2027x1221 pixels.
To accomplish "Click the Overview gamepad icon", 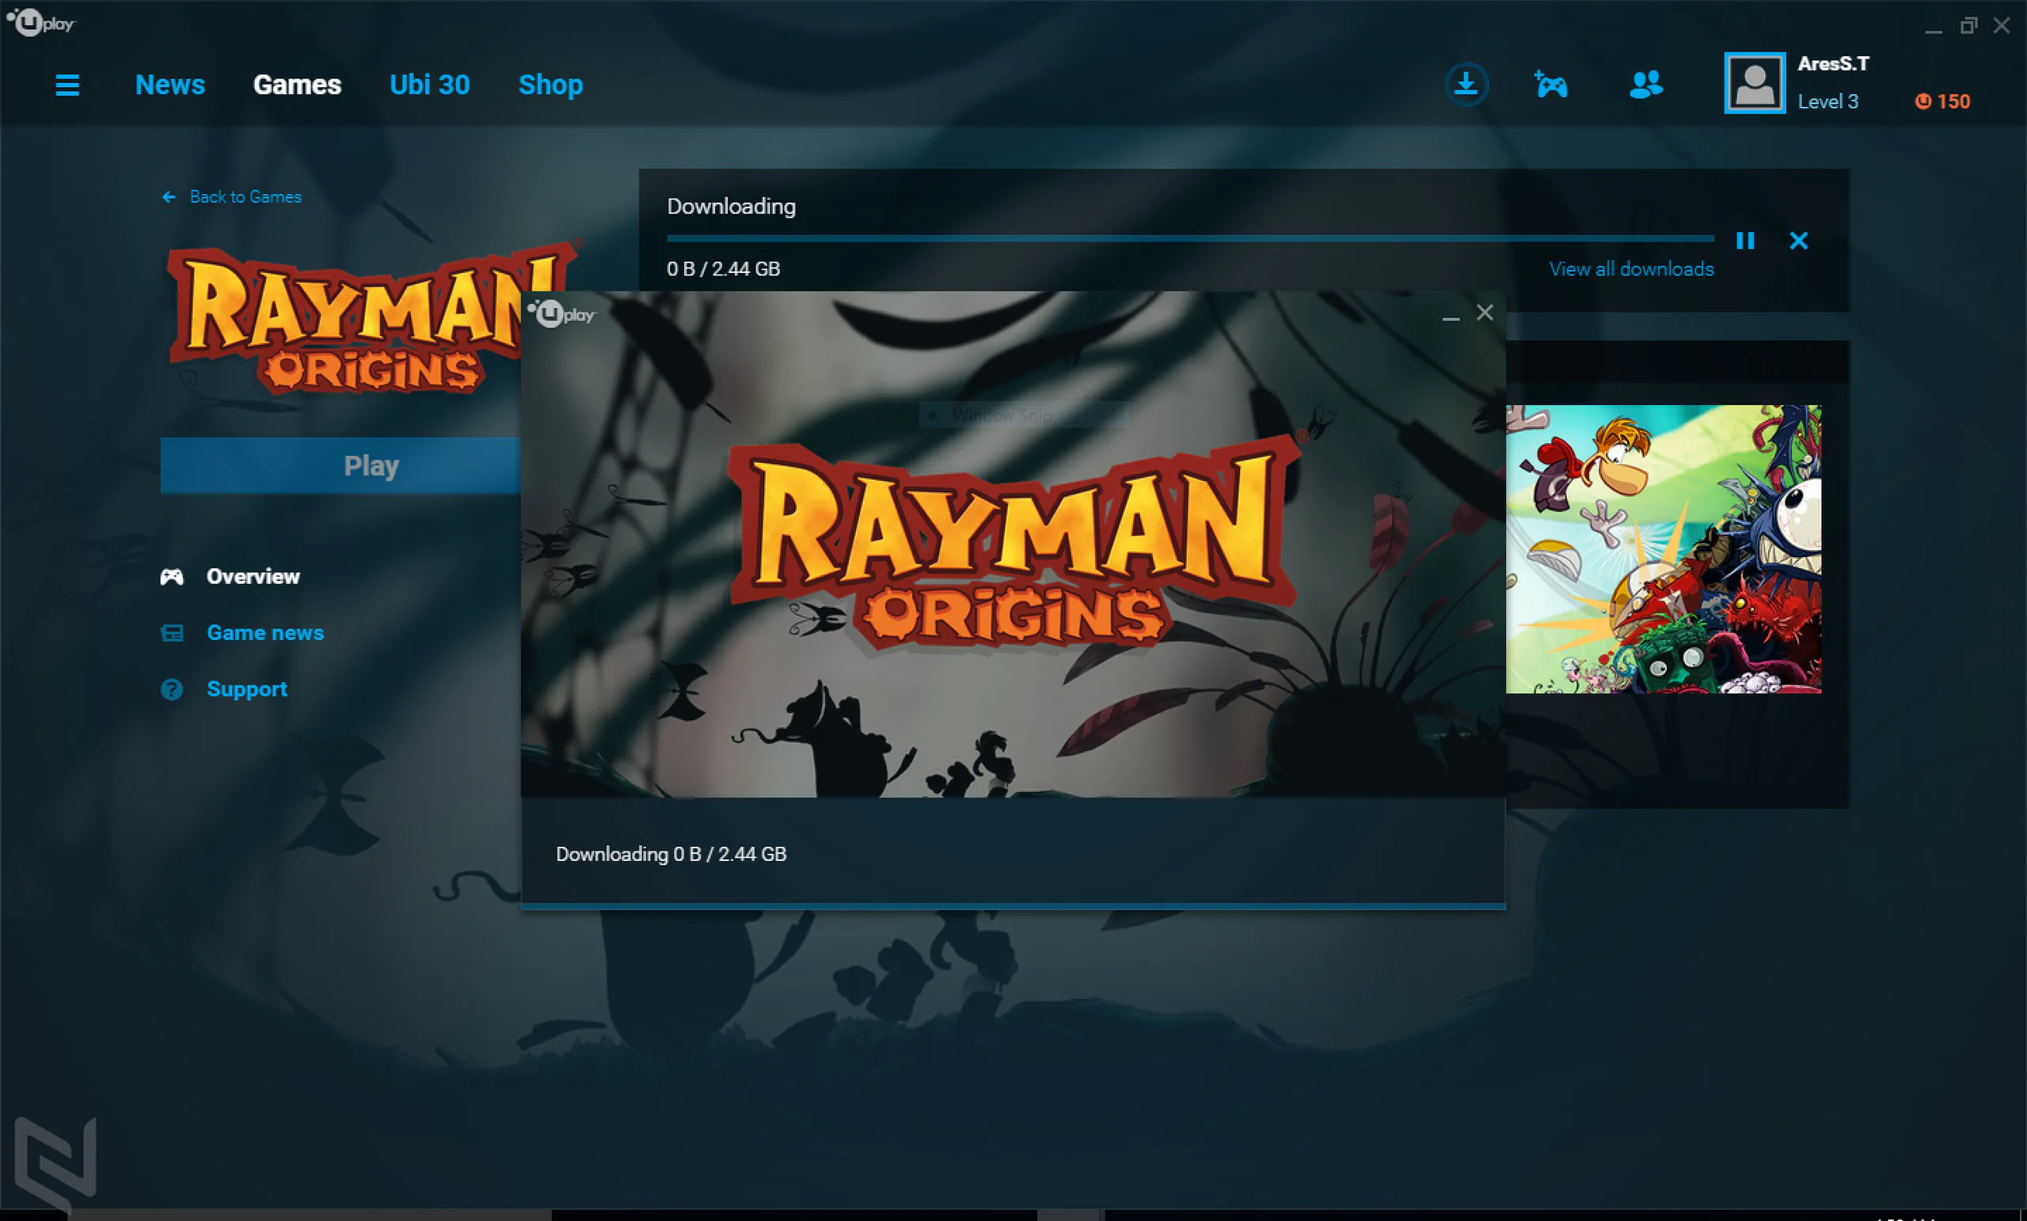I will click(172, 576).
